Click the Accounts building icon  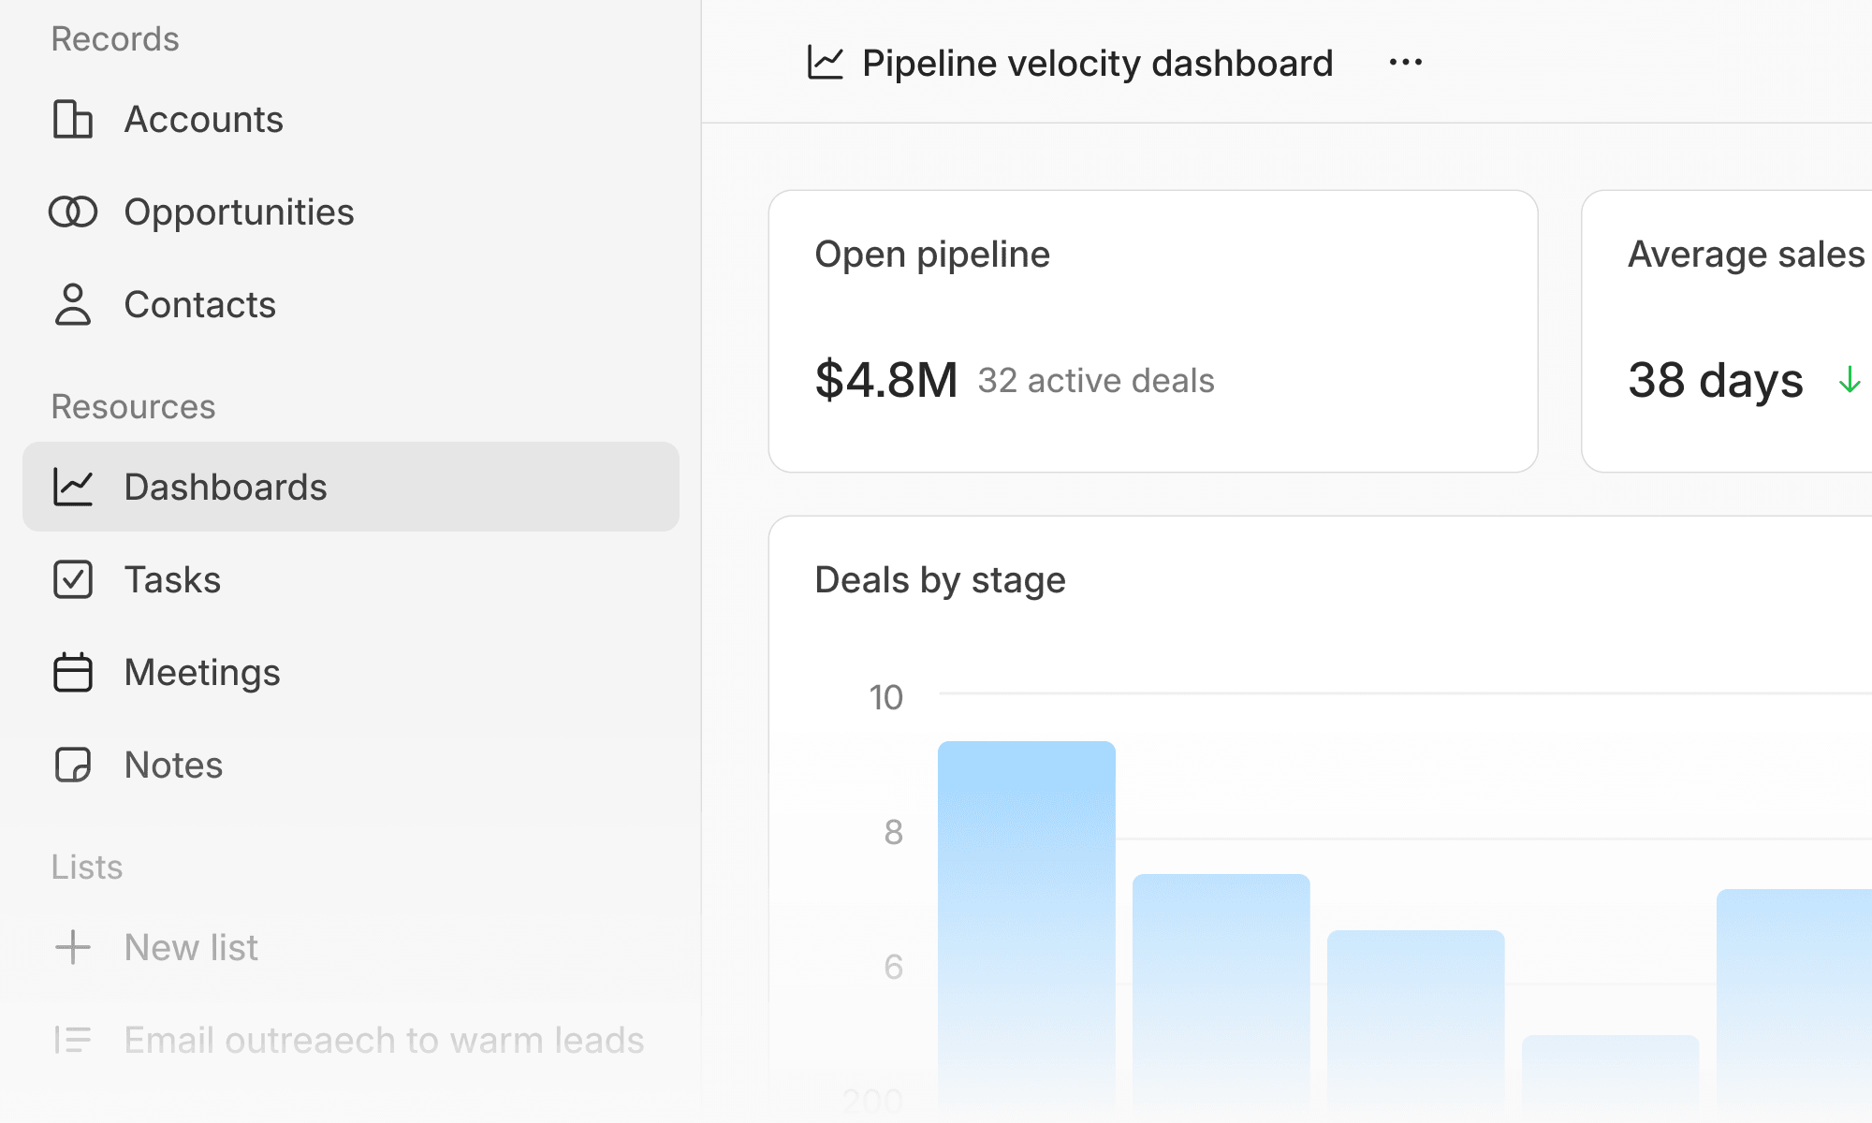tap(73, 120)
